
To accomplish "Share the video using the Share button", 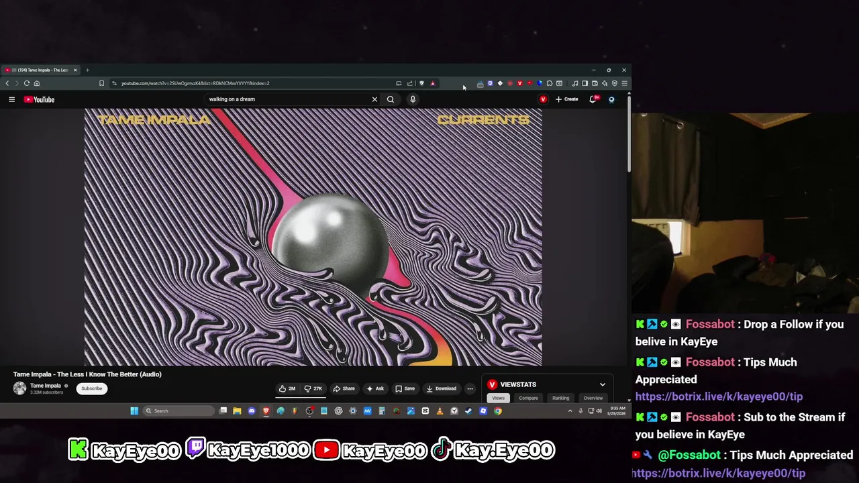I will click(x=344, y=388).
